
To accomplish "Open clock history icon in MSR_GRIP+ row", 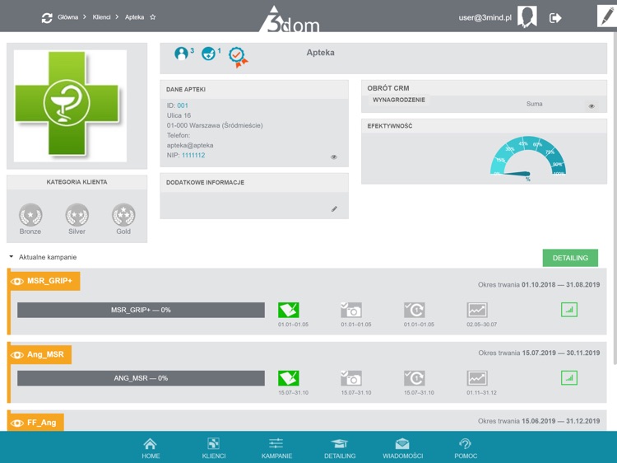I will pyautogui.click(x=415, y=310).
